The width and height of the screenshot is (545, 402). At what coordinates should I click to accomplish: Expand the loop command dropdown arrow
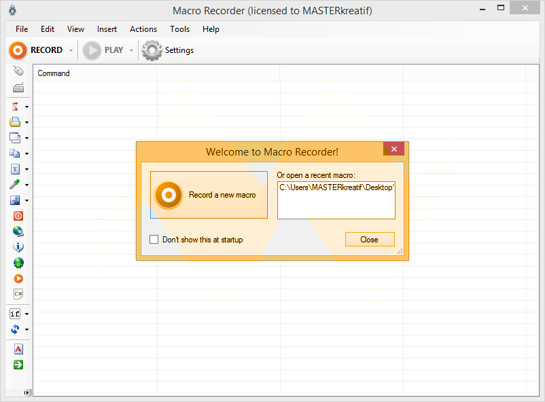pyautogui.click(x=27, y=329)
